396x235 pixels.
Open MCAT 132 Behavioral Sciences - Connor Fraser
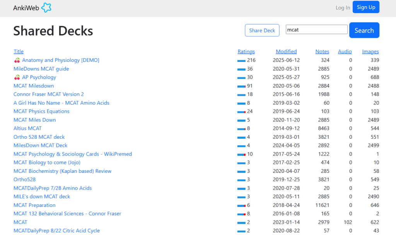(67, 213)
